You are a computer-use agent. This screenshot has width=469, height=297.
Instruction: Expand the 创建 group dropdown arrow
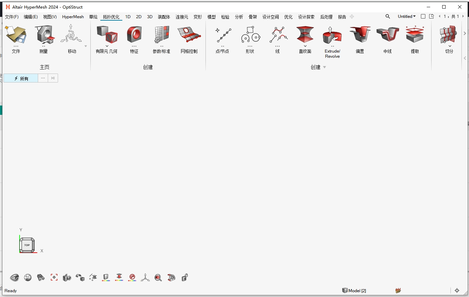pyautogui.click(x=325, y=67)
